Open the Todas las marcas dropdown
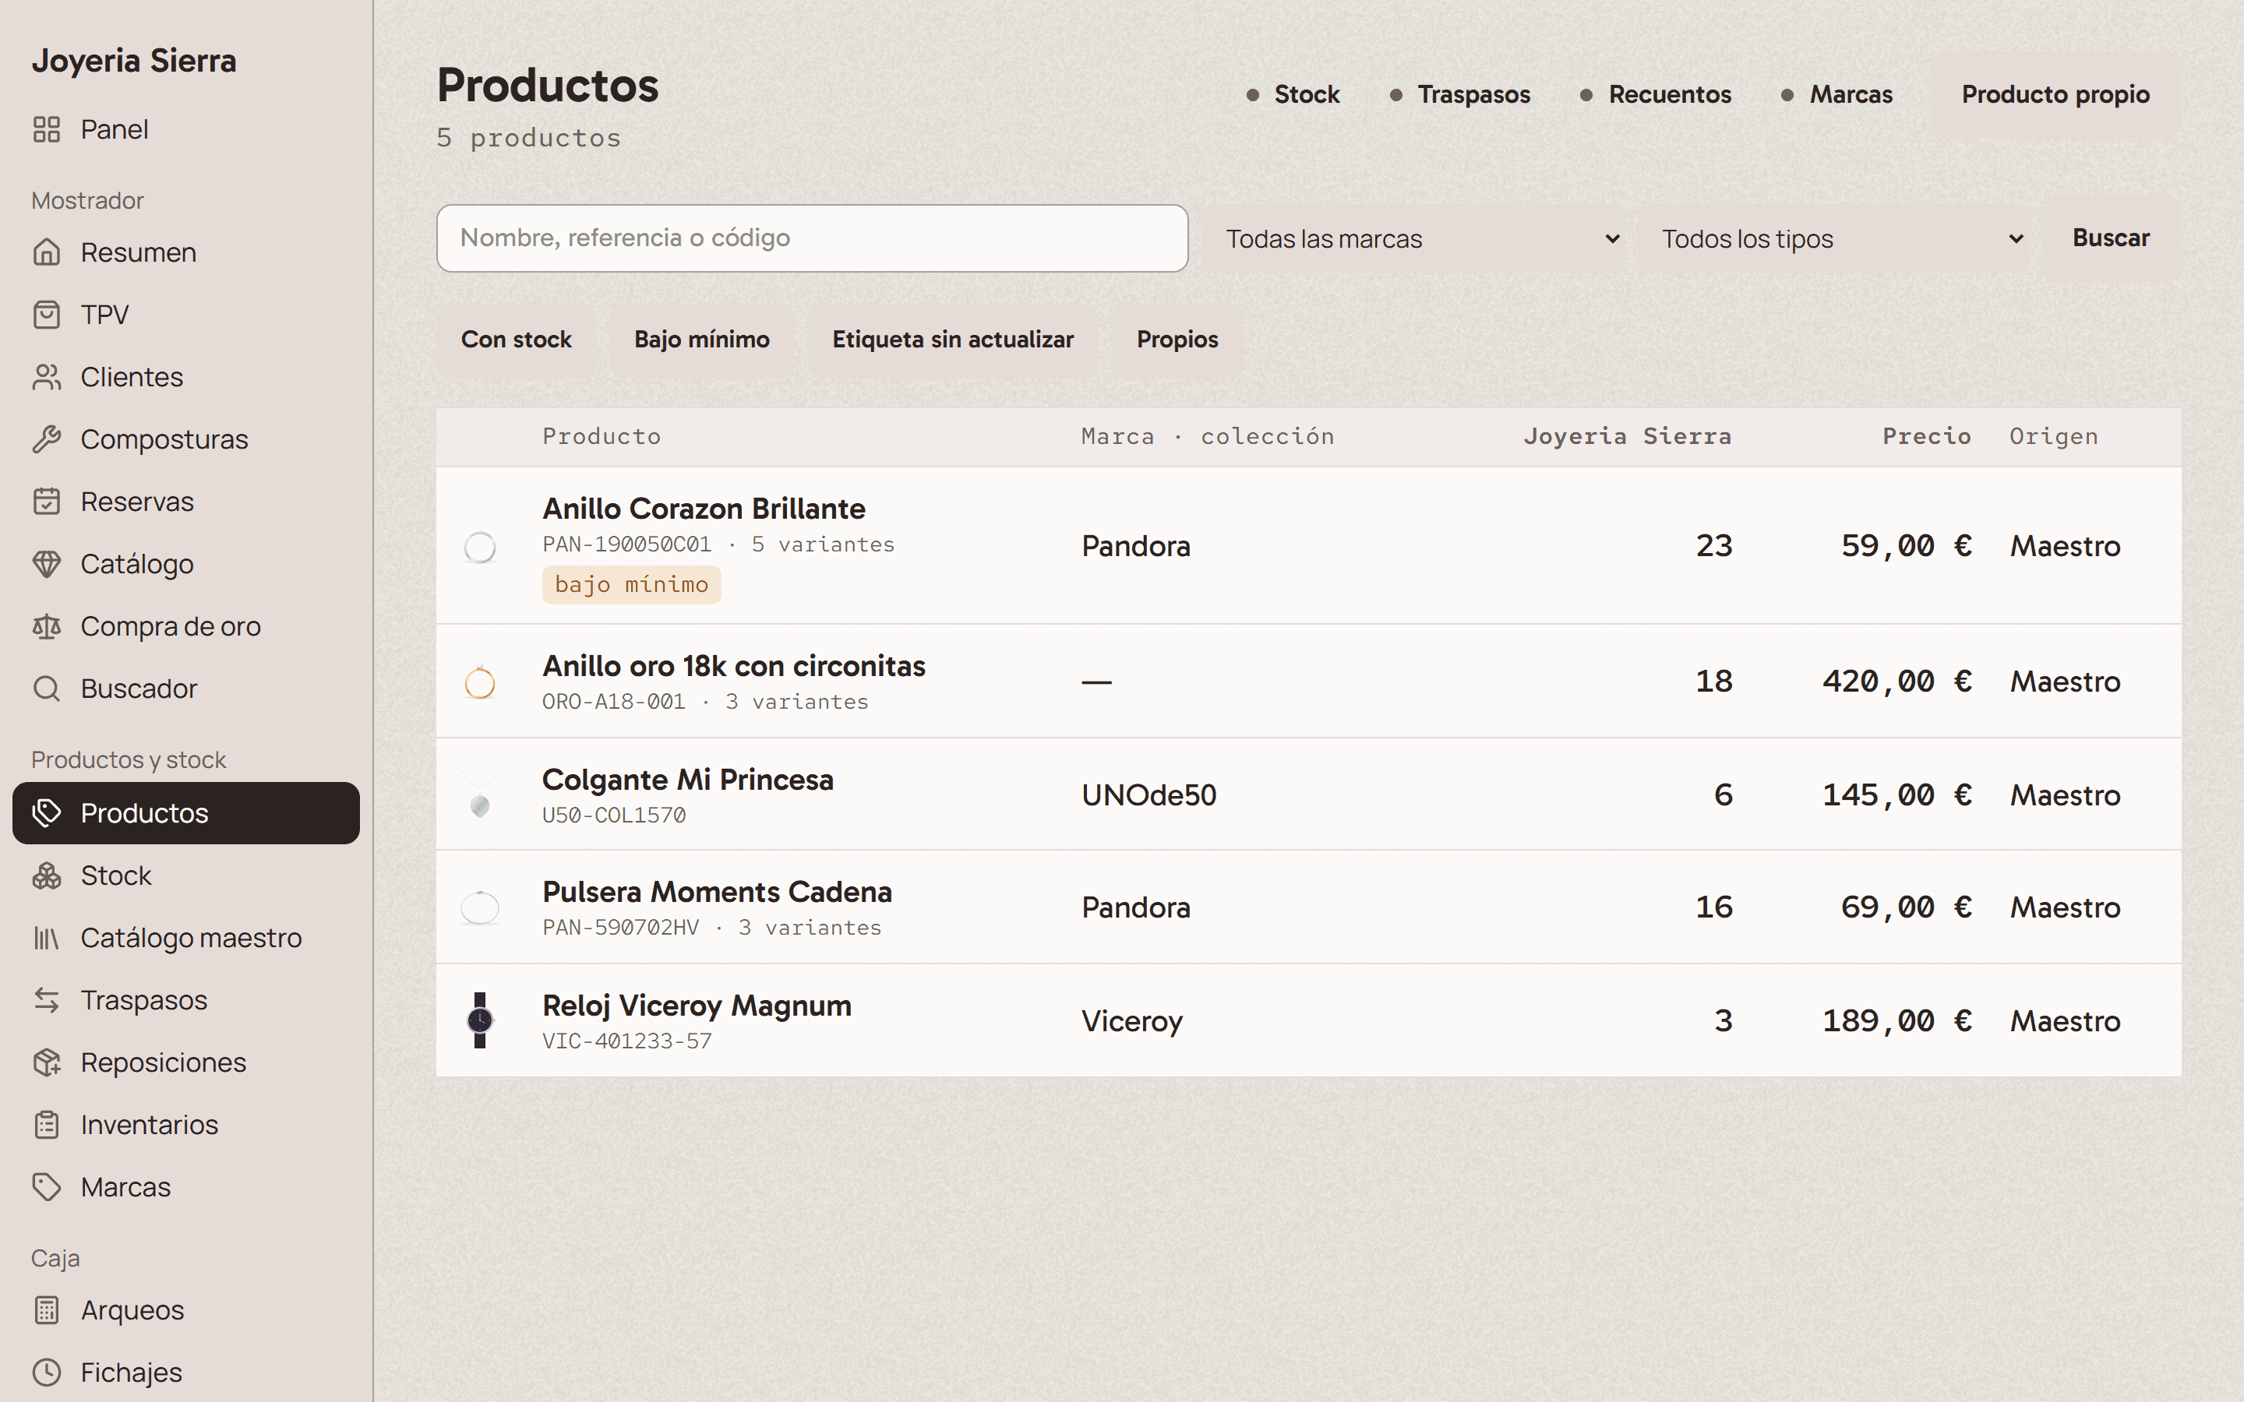Viewport: 2244px width, 1402px height. (x=1413, y=238)
